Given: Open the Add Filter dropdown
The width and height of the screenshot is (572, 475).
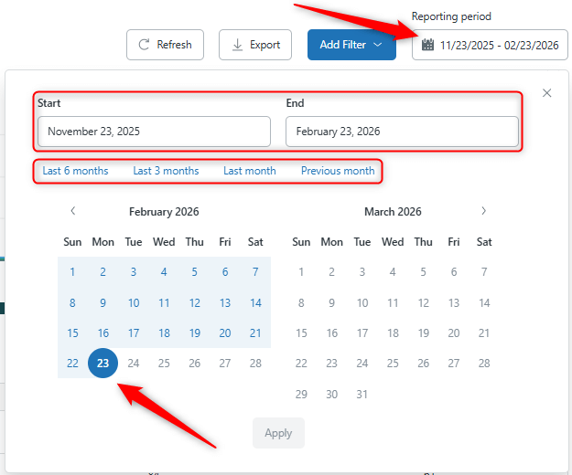Looking at the screenshot, I should coord(351,45).
